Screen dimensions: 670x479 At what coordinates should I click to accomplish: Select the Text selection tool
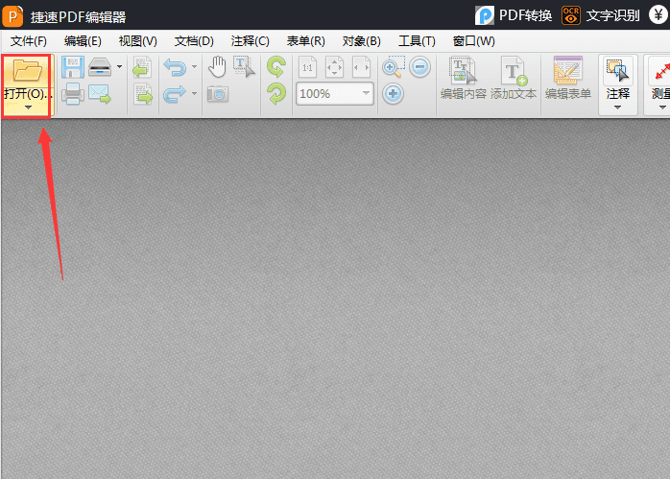244,67
